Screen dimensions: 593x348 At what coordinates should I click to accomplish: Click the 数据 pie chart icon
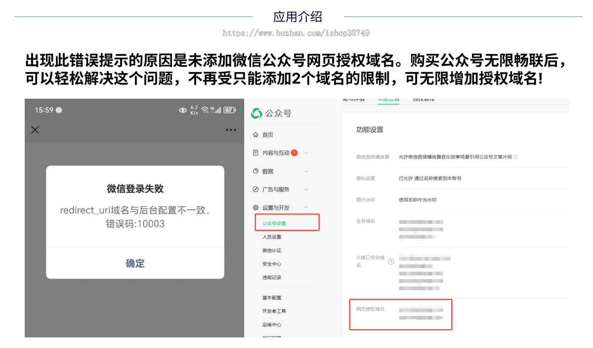255,172
